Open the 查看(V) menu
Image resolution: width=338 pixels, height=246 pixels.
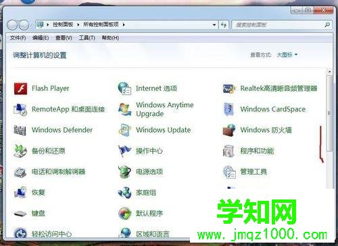pos(64,38)
